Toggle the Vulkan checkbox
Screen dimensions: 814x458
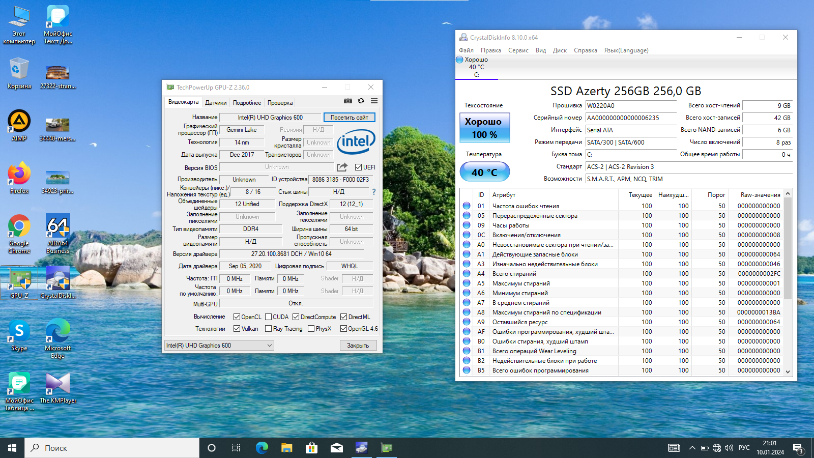click(x=237, y=329)
